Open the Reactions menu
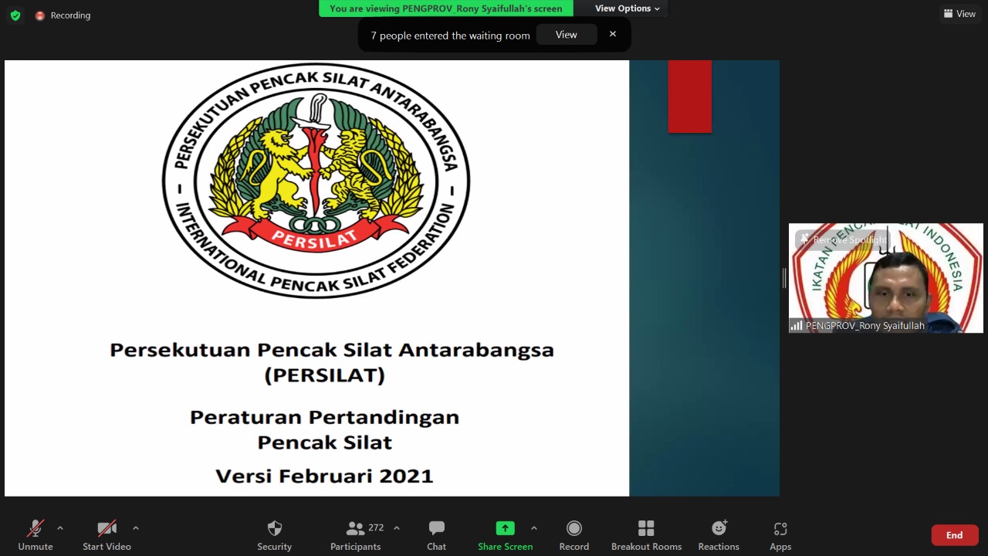The width and height of the screenshot is (988, 556). [x=719, y=534]
